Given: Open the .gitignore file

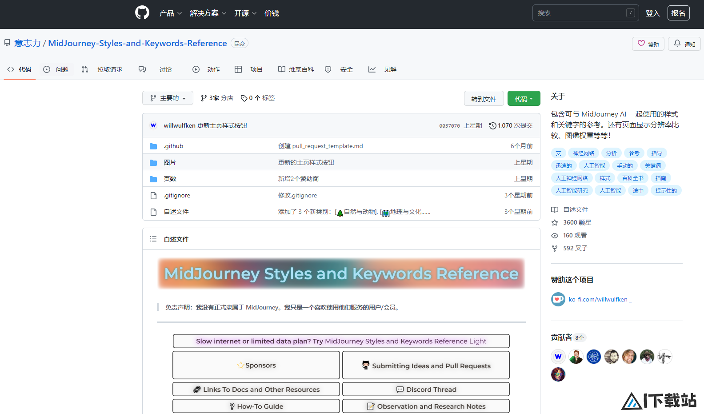Looking at the screenshot, I should point(177,195).
